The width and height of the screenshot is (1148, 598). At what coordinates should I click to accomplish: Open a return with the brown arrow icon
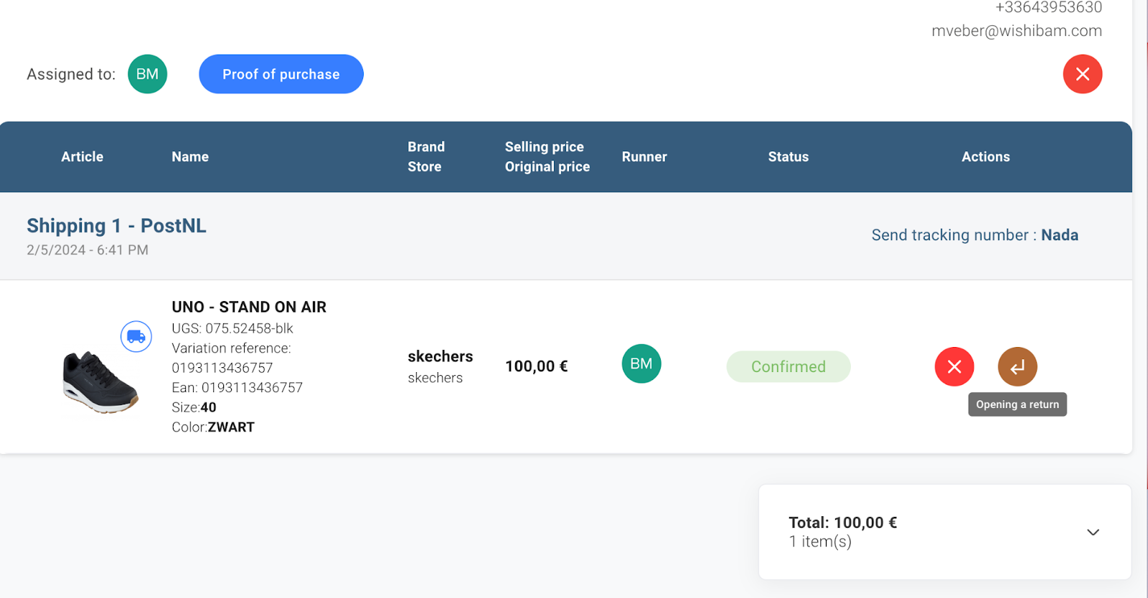coord(1017,366)
